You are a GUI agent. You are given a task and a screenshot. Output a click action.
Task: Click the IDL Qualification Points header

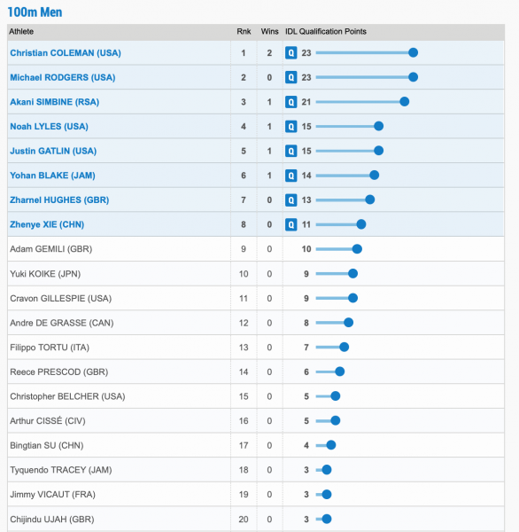coord(326,32)
